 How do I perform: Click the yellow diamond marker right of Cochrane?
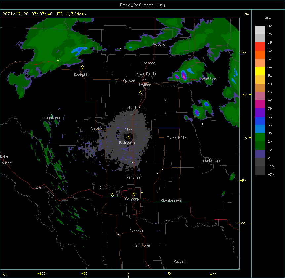pyautogui.click(x=112, y=195)
